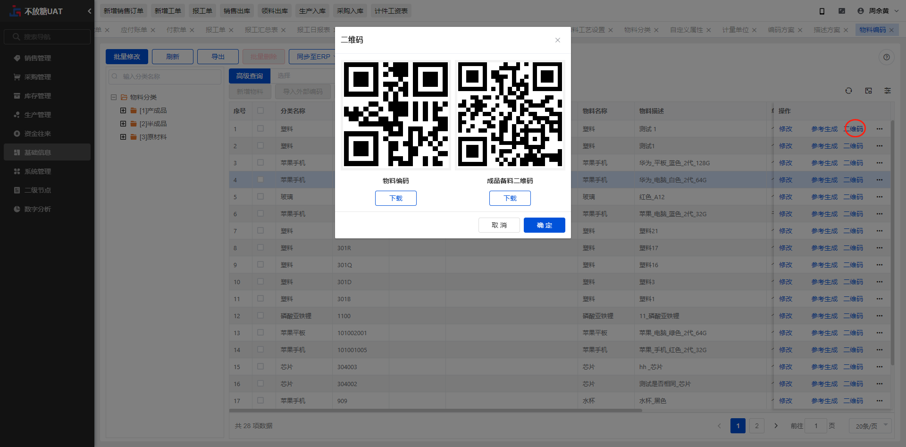Viewport: 906px width, 447px height.
Task: Focus the 输入分类名称 input field
Action: click(x=165, y=76)
